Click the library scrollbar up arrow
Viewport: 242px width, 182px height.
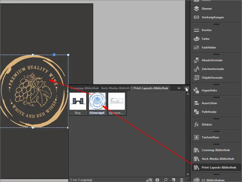point(188,94)
